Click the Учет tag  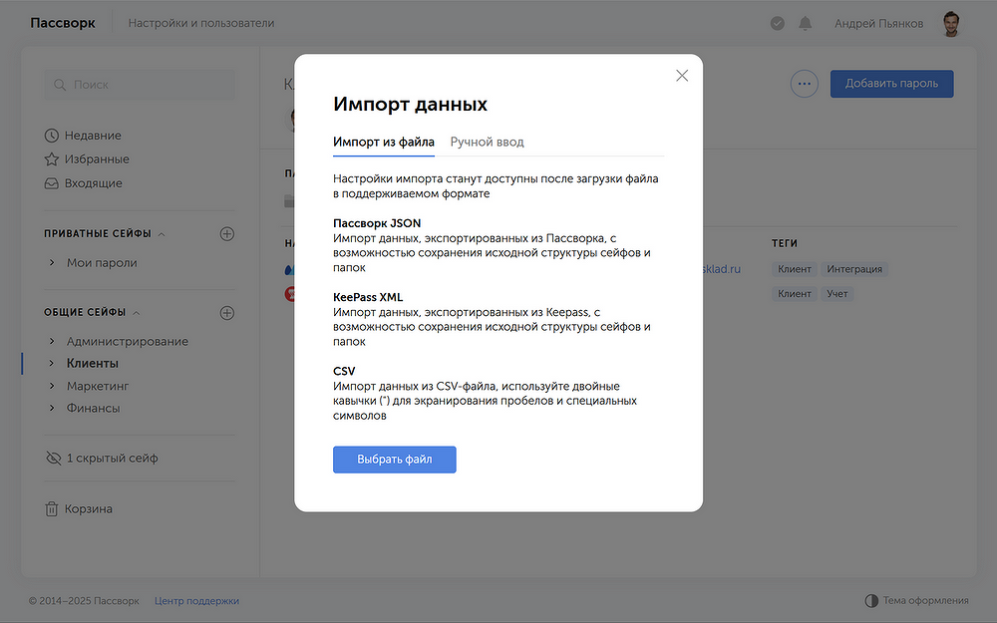(x=836, y=294)
